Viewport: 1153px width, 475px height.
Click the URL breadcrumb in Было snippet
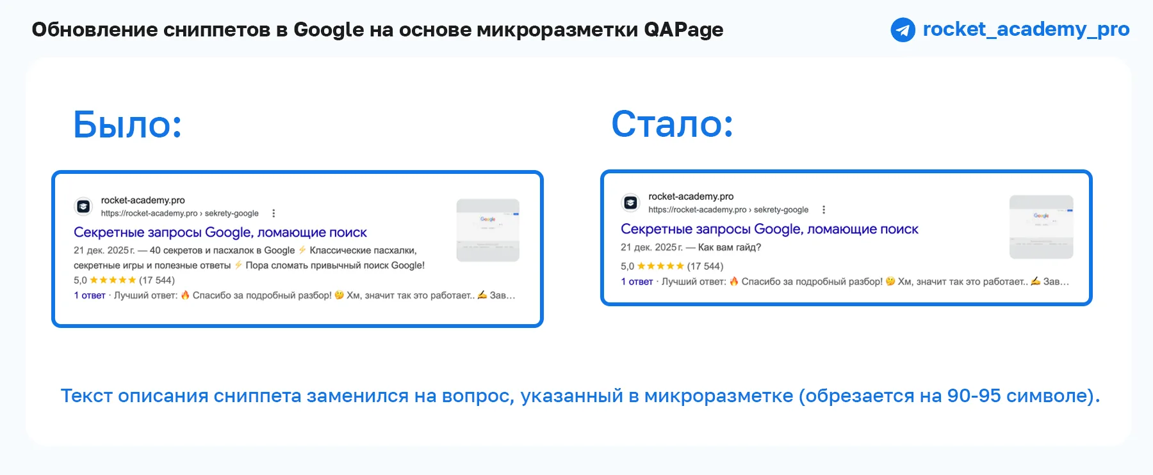[180, 214]
